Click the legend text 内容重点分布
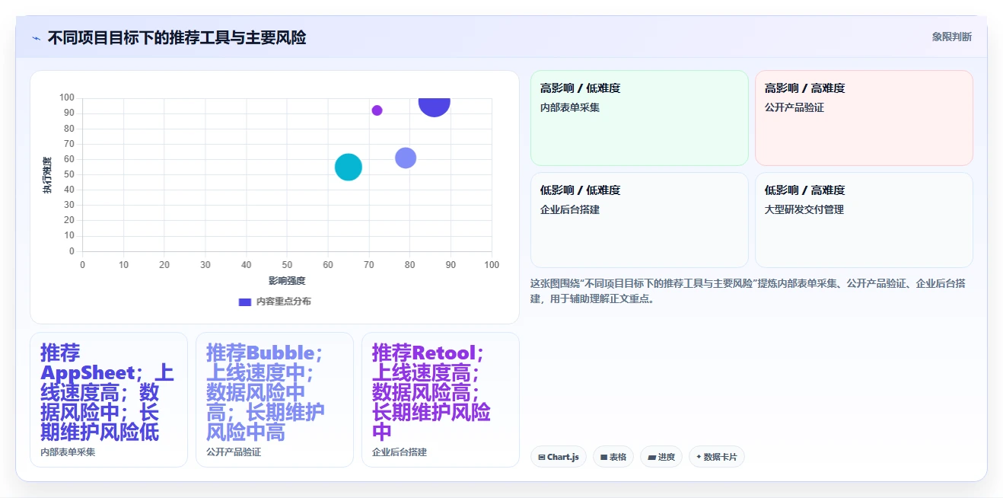The image size is (1003, 498). pos(283,302)
